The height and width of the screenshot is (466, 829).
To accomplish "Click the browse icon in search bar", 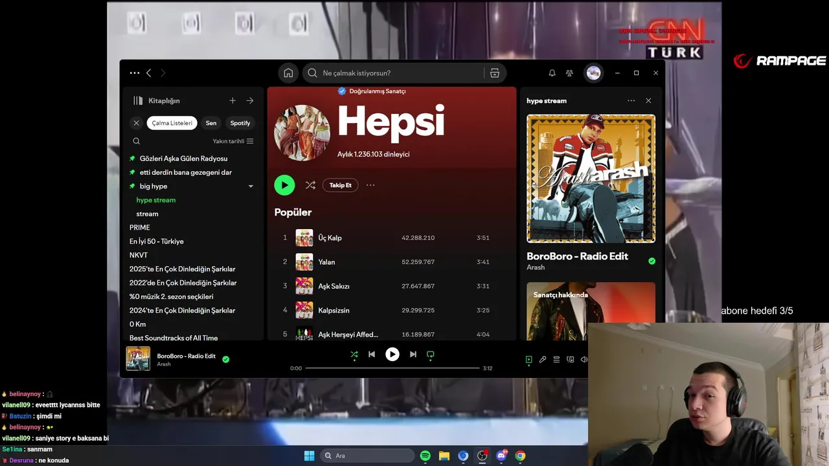I will click(495, 73).
